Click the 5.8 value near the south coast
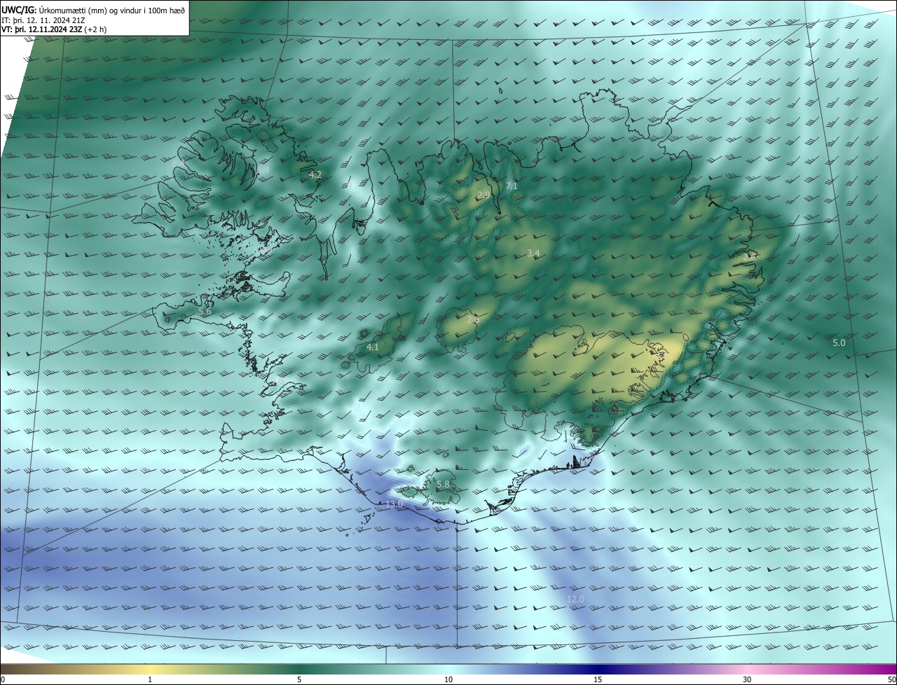 click(443, 484)
